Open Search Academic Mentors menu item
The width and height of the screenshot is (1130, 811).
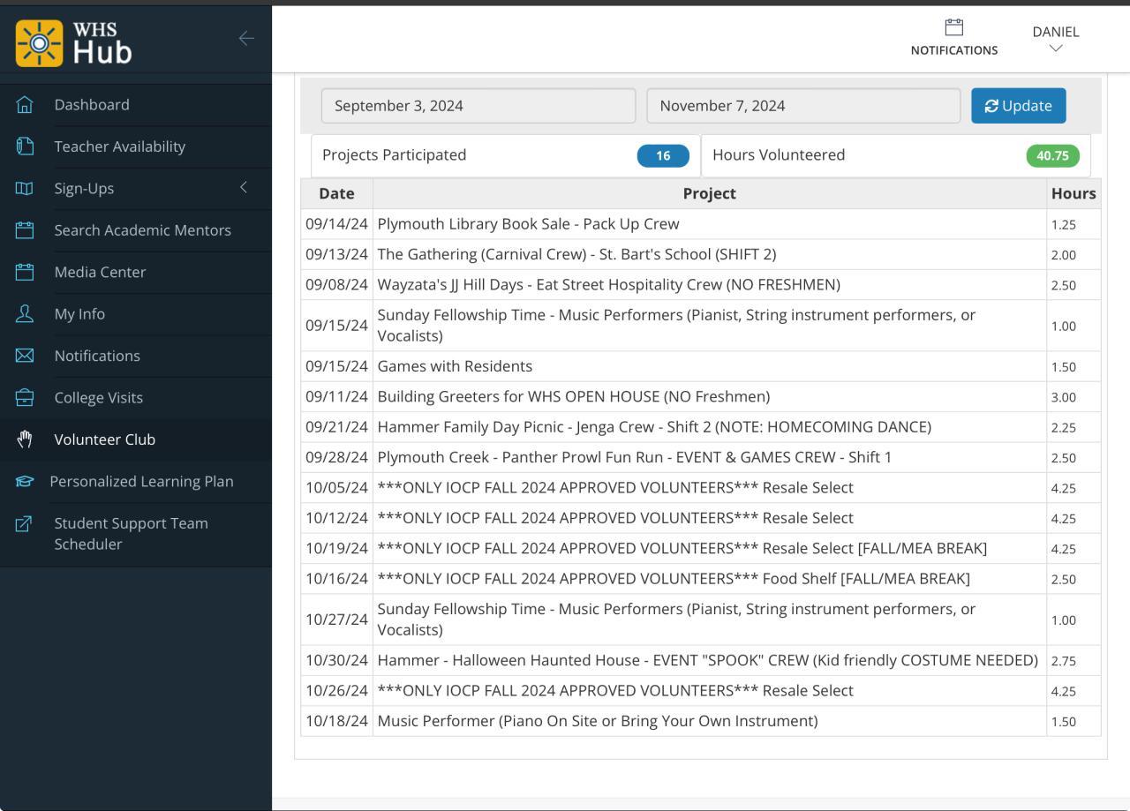coord(142,230)
